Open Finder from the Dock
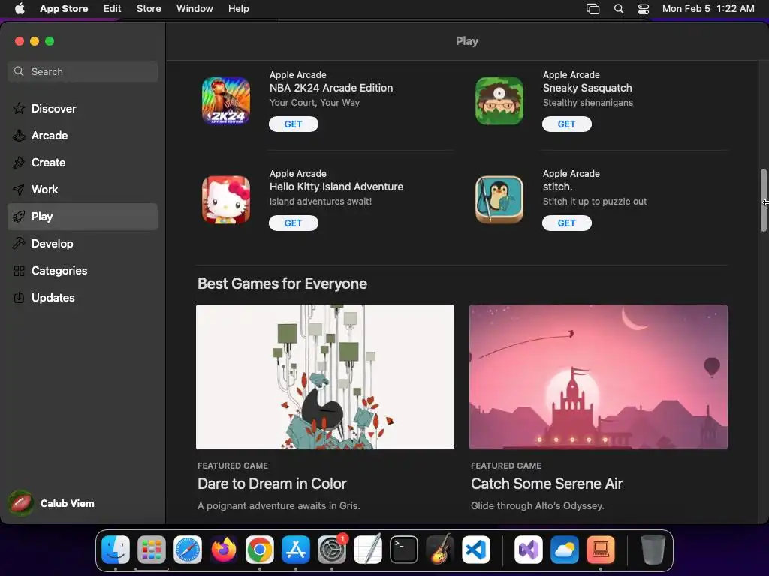The image size is (769, 576). click(x=116, y=550)
